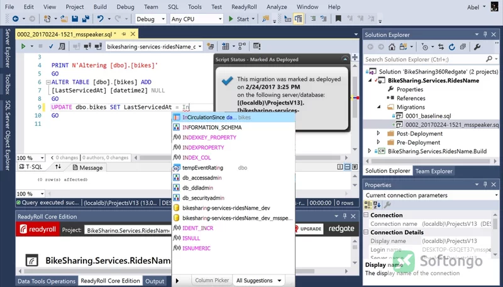Select InCirculationSince suggestion
Image resolution: width=503 pixels, height=287 pixels.
click(233, 118)
